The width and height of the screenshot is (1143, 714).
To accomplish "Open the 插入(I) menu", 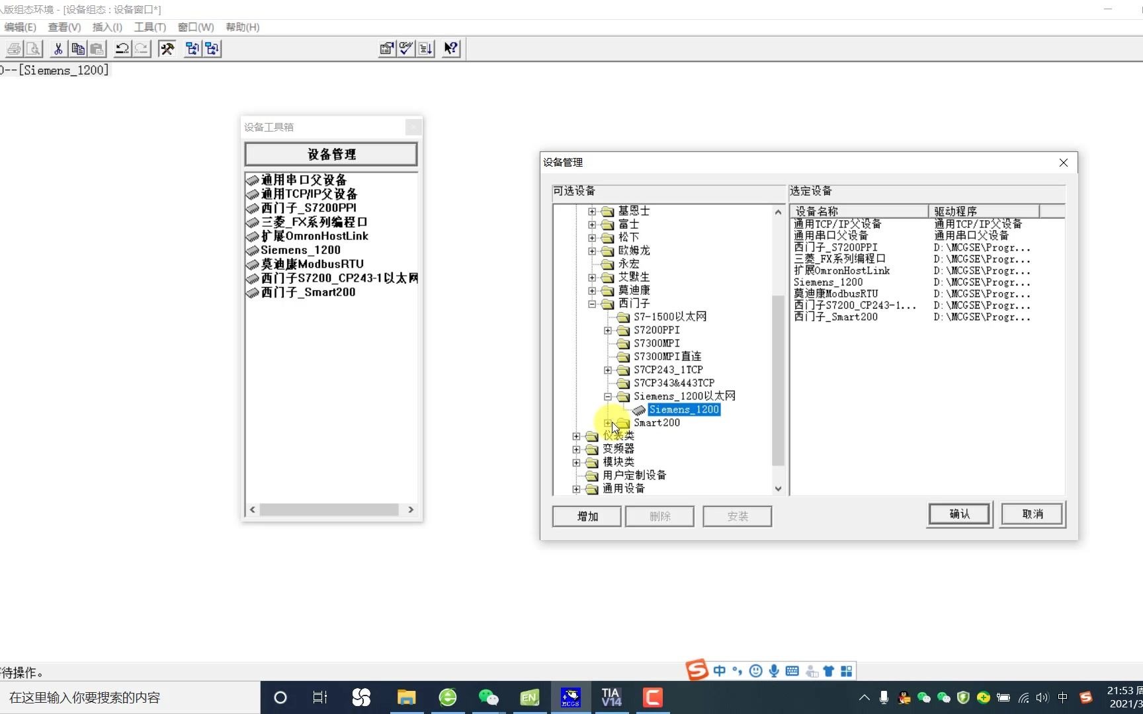I will pos(107,27).
